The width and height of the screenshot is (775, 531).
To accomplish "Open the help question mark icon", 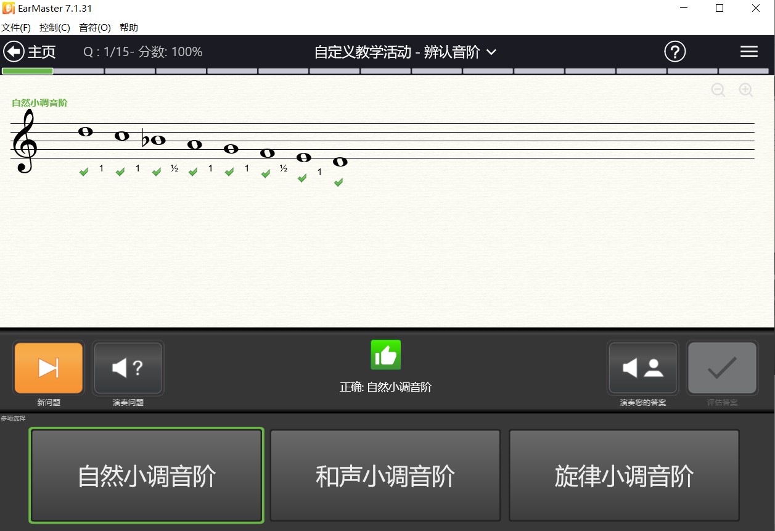I will coord(675,52).
